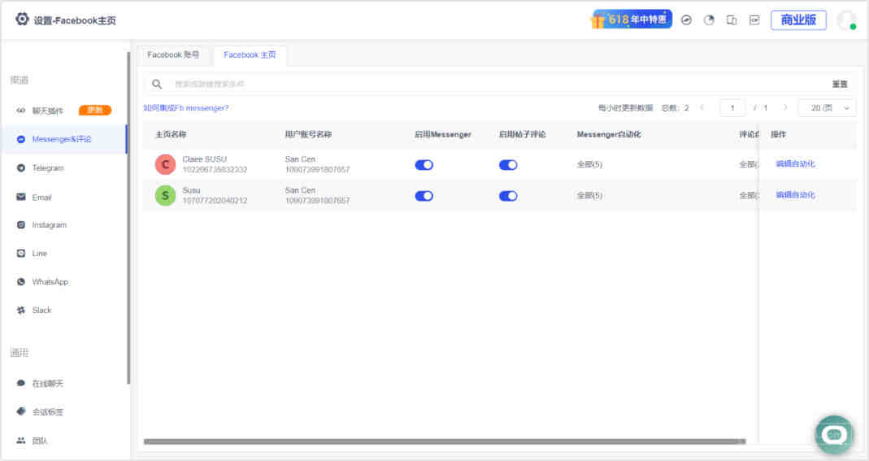
Task: Click the Line channel icon
Action: click(21, 253)
